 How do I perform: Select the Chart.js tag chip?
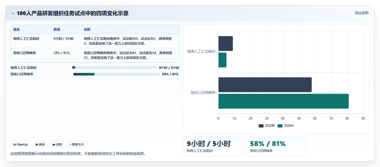coord(21,144)
